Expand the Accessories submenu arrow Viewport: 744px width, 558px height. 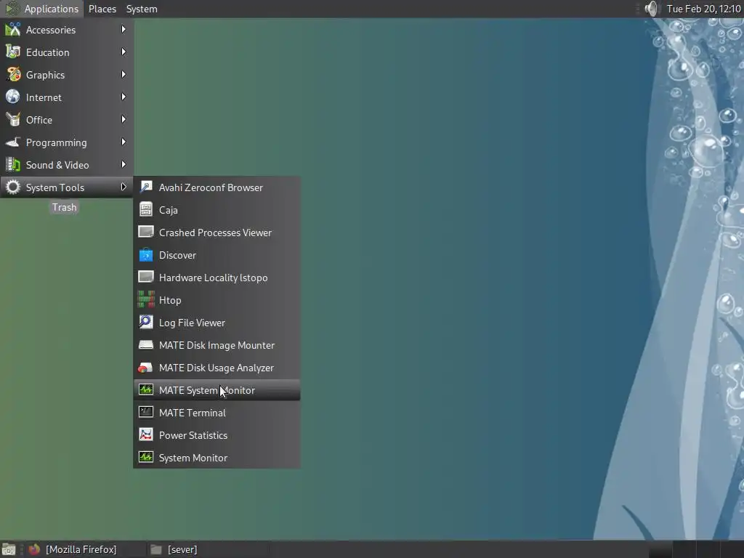tap(124, 29)
